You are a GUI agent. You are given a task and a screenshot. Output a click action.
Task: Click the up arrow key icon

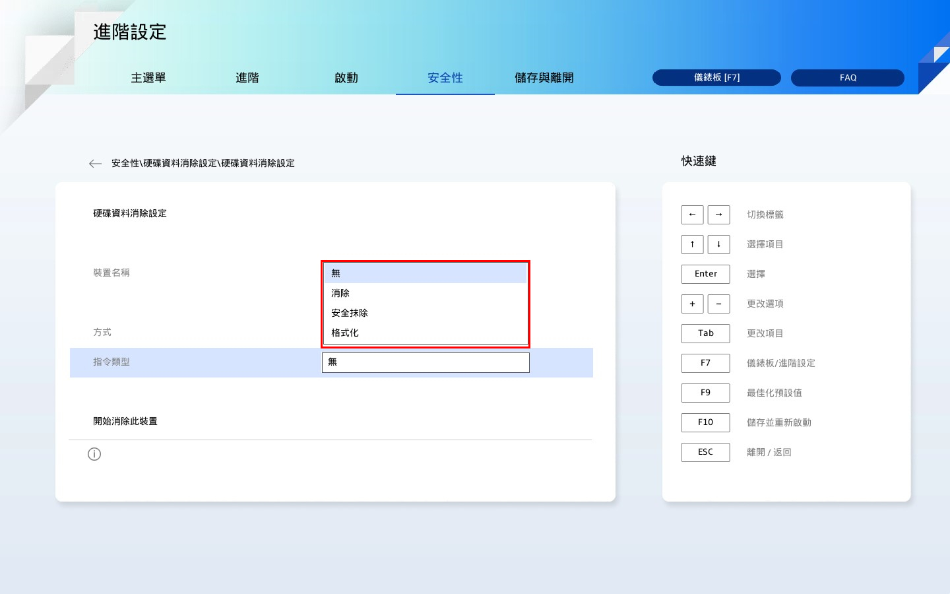[692, 244]
